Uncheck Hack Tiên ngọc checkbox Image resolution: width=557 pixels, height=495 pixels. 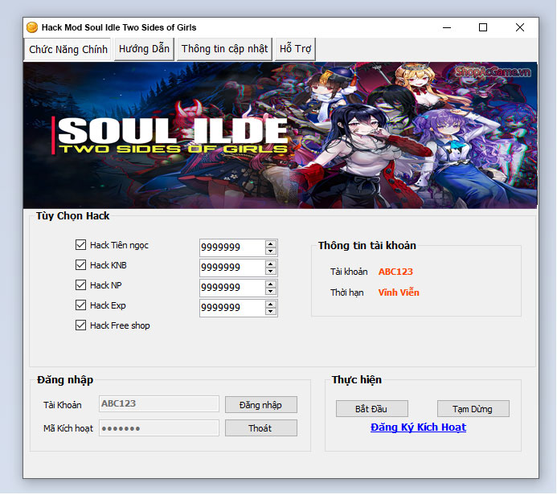tap(80, 244)
